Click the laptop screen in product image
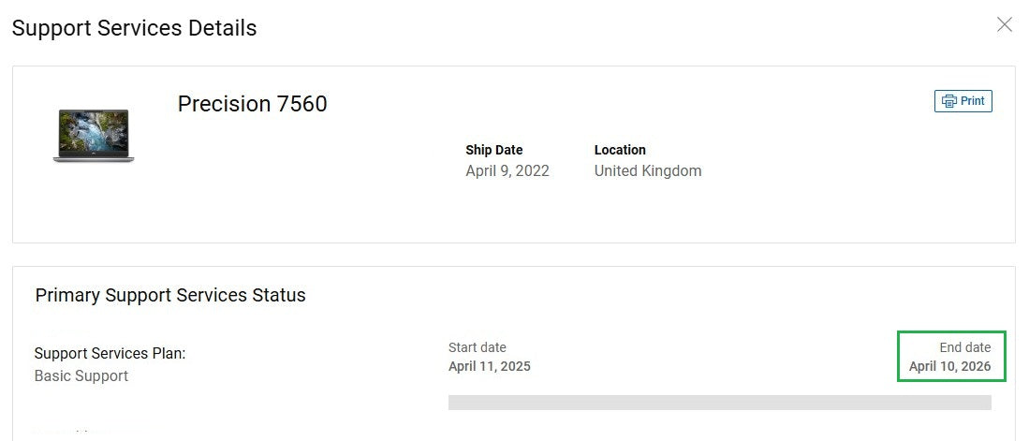The width and height of the screenshot is (1029, 441). pyautogui.click(x=94, y=129)
